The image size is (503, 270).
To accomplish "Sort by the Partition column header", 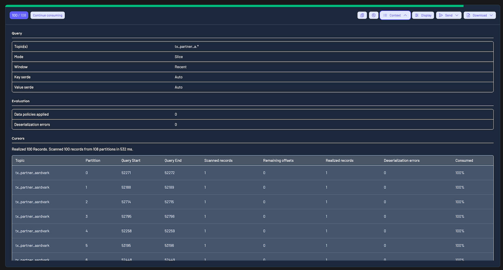I will 93,161.
